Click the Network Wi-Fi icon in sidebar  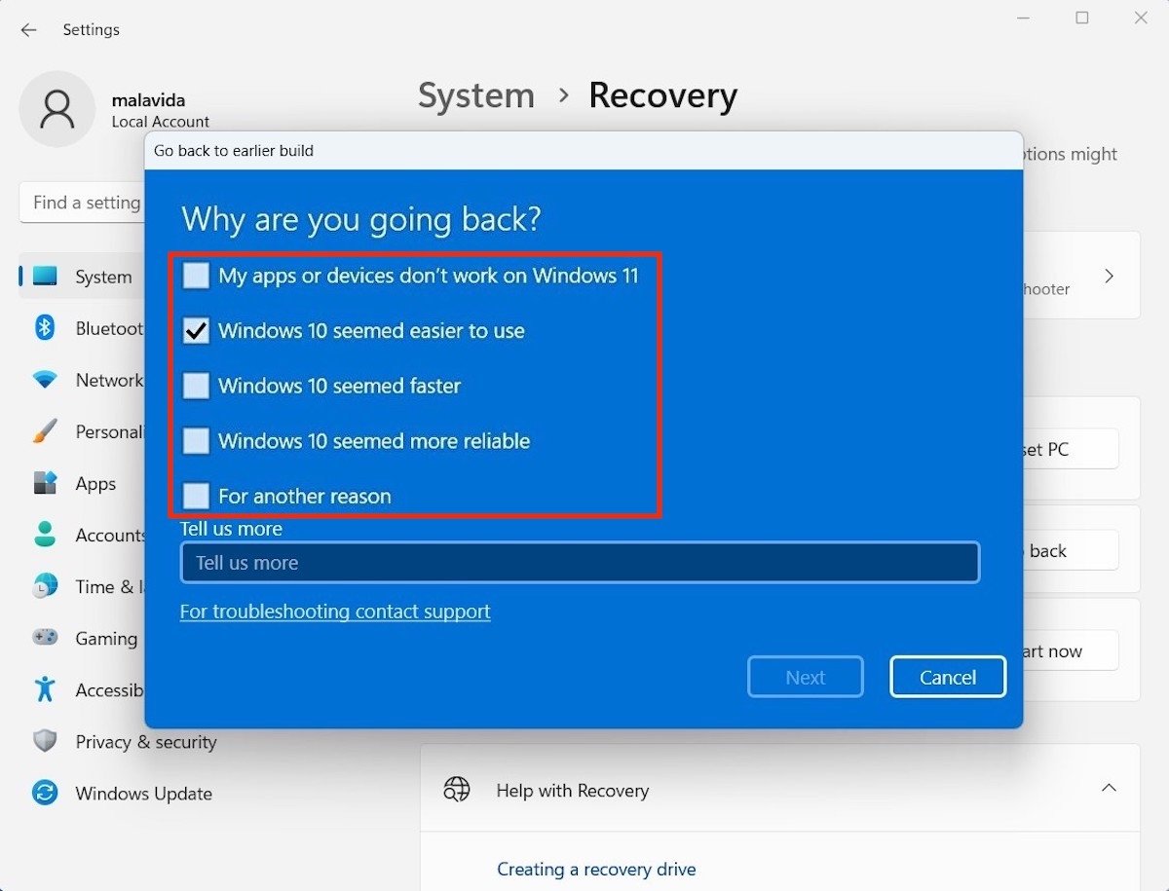[x=45, y=380]
